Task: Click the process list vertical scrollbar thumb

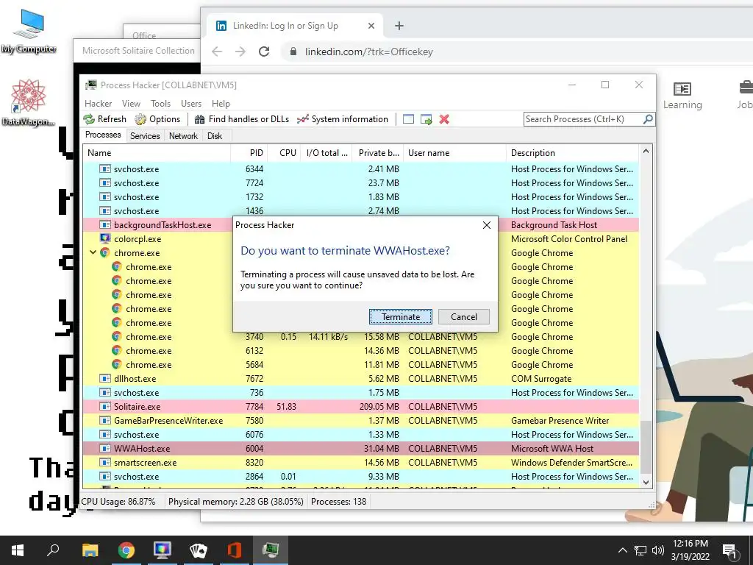Action: 646,447
